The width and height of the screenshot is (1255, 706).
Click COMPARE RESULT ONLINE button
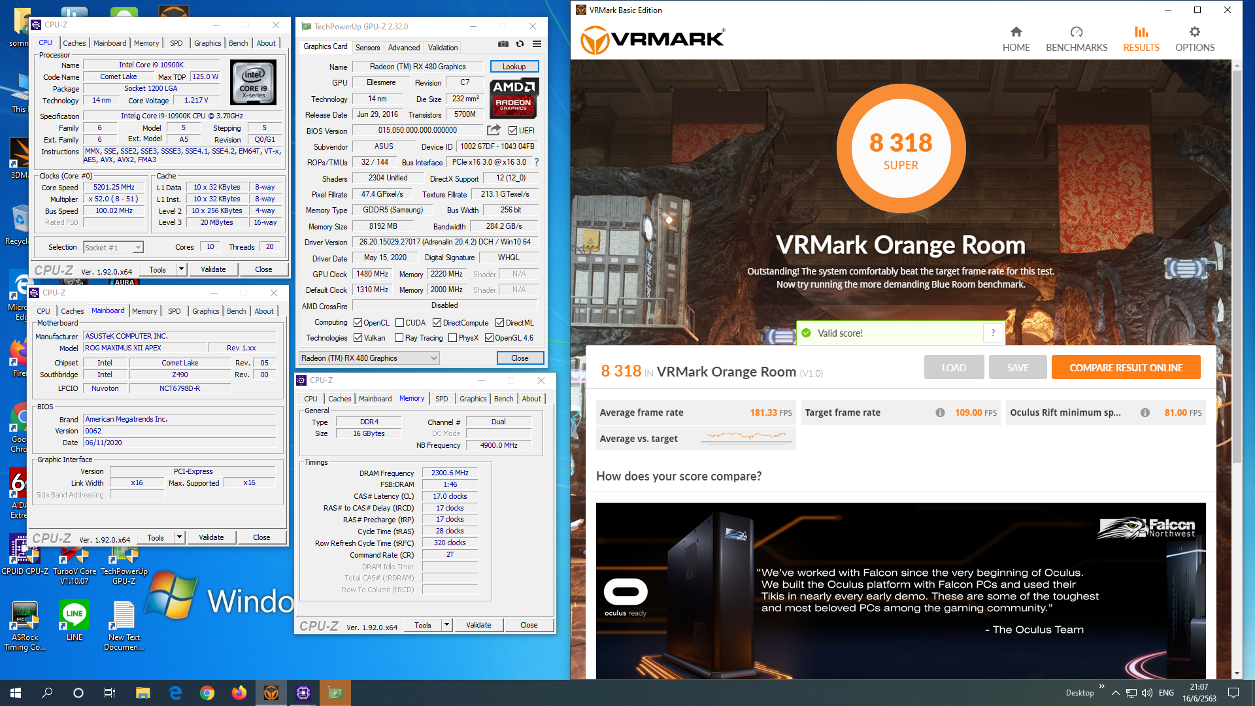[1126, 367]
